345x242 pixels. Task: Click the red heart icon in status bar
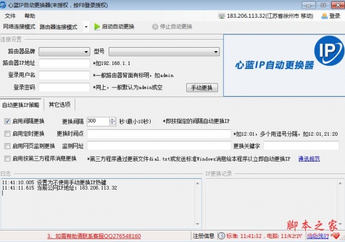pyautogui.click(x=336, y=236)
